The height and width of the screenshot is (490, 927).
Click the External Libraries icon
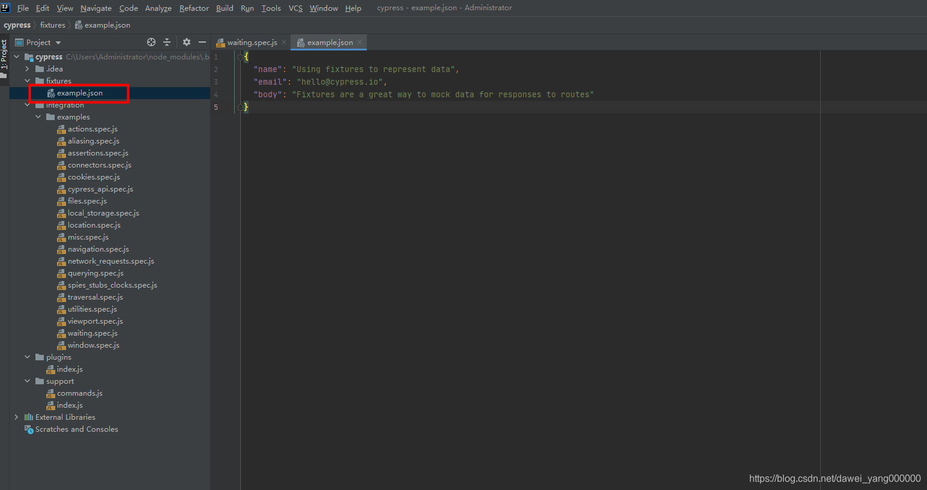pos(29,417)
